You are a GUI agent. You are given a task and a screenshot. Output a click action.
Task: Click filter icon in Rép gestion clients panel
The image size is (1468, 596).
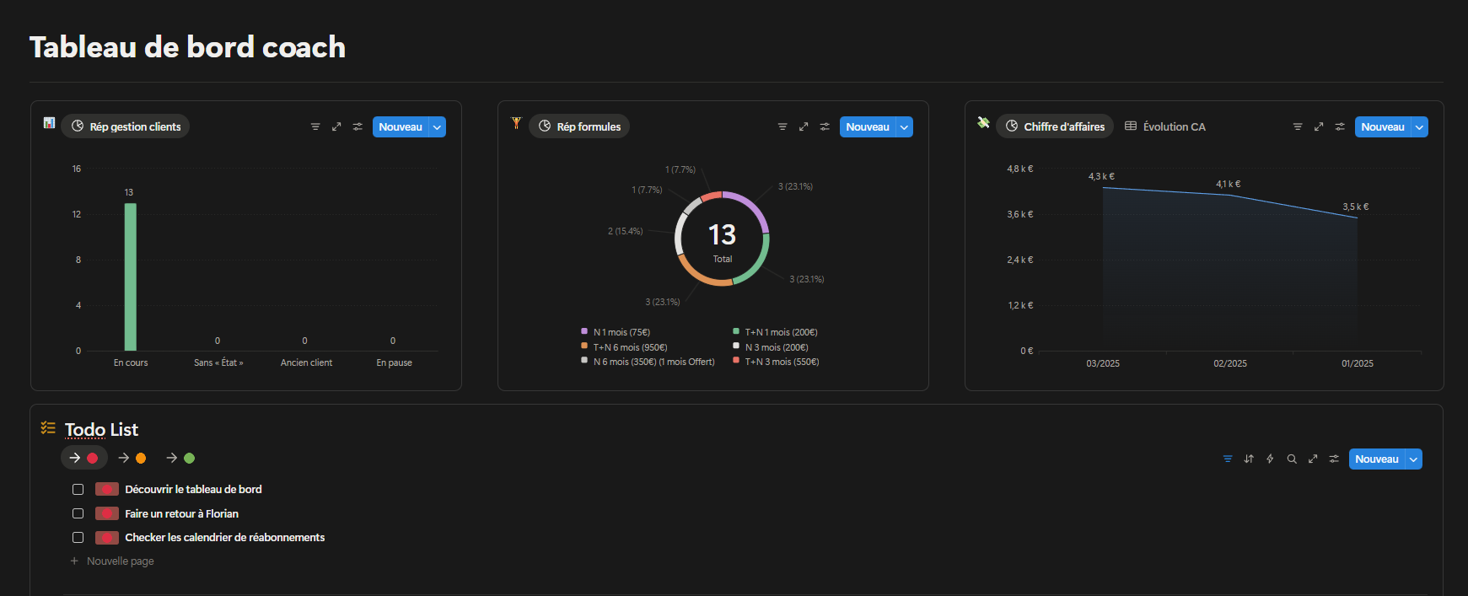click(315, 126)
